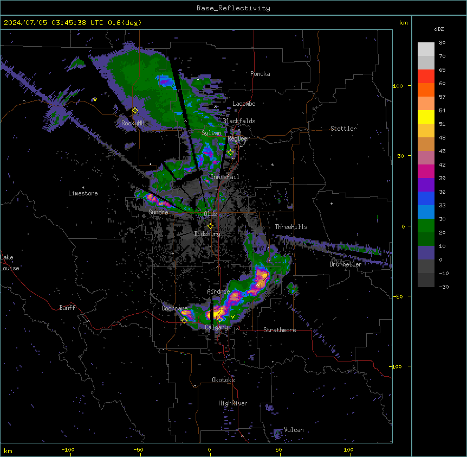Screen dimensions: 467x457
Task: Click the bright yellow 51-54 dBZ legend swatch
Action: [426, 117]
